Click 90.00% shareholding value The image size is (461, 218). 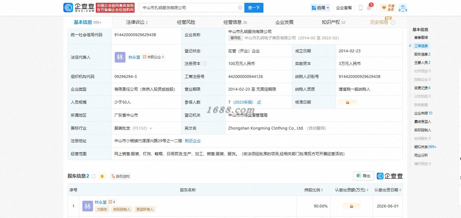pyautogui.click(x=320, y=206)
